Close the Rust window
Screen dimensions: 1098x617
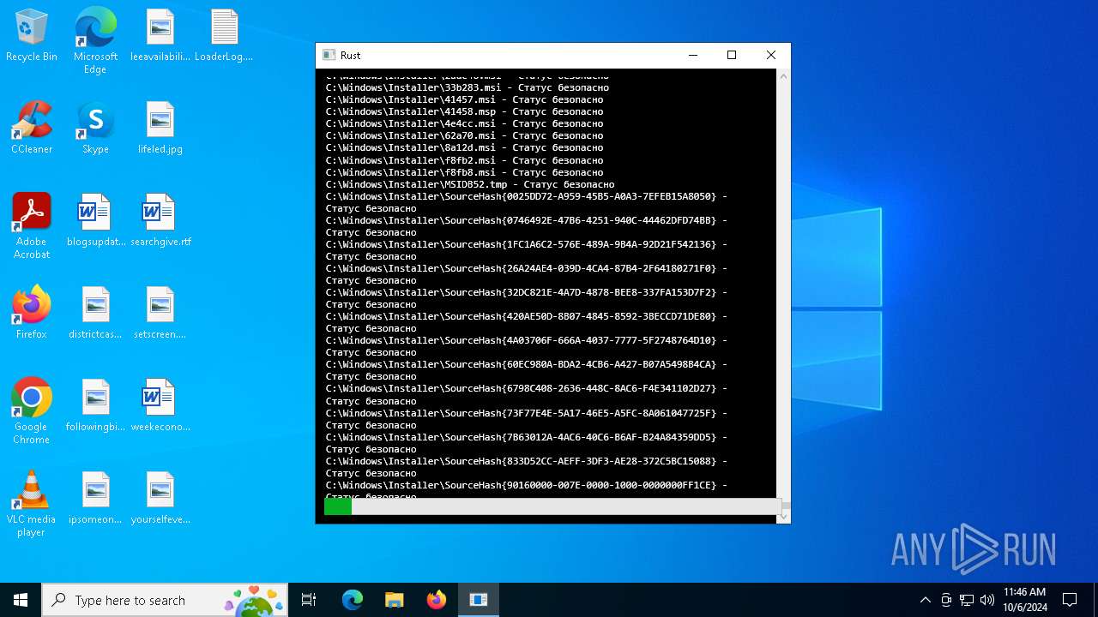point(770,55)
